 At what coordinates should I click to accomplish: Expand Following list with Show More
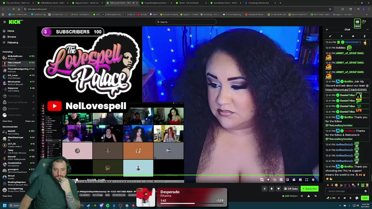click(x=7, y=121)
